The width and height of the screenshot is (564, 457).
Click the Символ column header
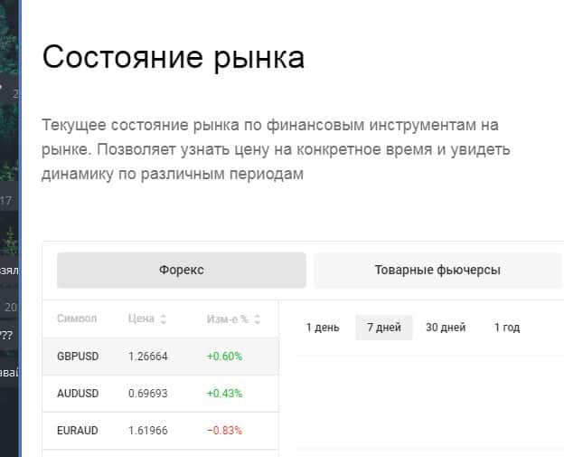tap(77, 319)
